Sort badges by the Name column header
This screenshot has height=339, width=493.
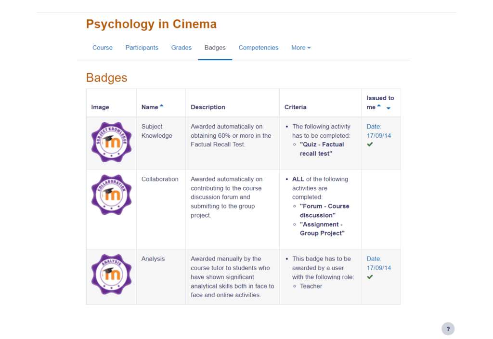[150, 107]
